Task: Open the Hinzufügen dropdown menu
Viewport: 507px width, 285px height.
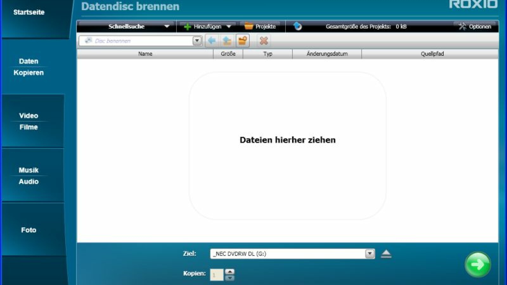Action: click(229, 27)
